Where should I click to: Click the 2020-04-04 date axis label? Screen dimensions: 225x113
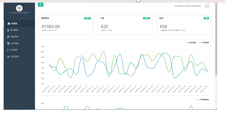tap(46, 89)
